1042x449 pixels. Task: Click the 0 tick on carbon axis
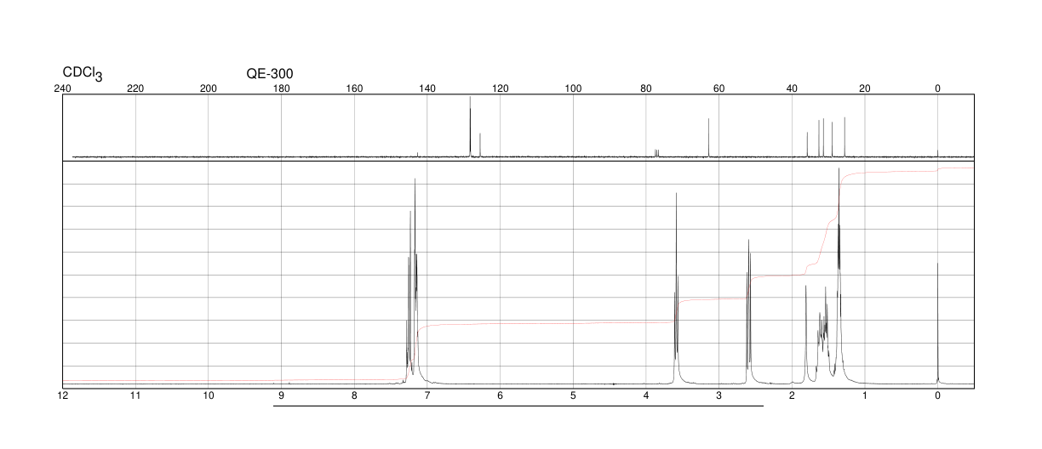click(x=937, y=89)
